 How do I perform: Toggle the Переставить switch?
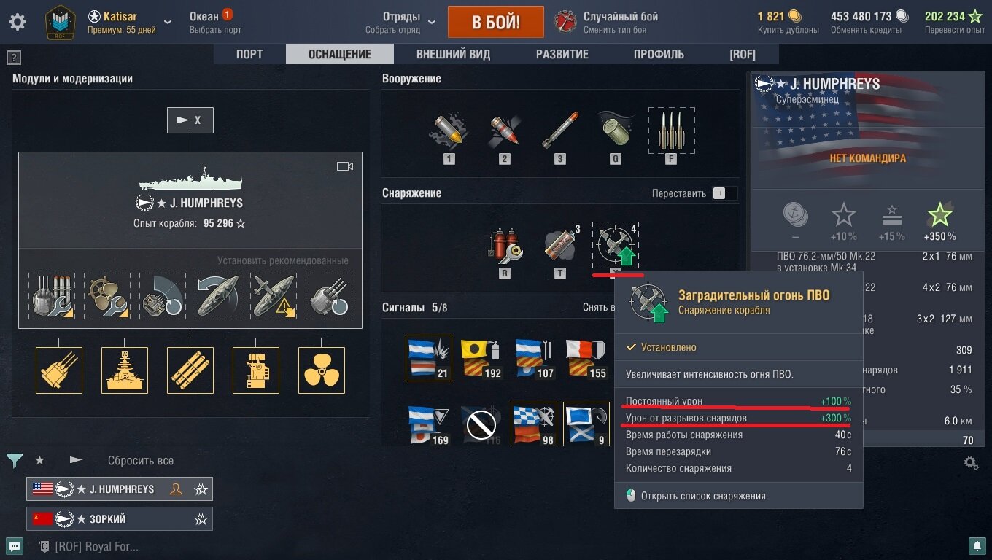point(724,193)
